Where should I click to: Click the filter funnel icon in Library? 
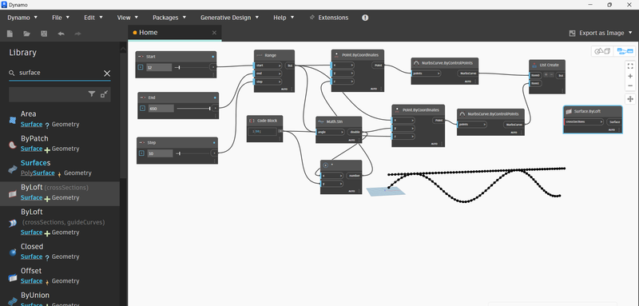[92, 94]
